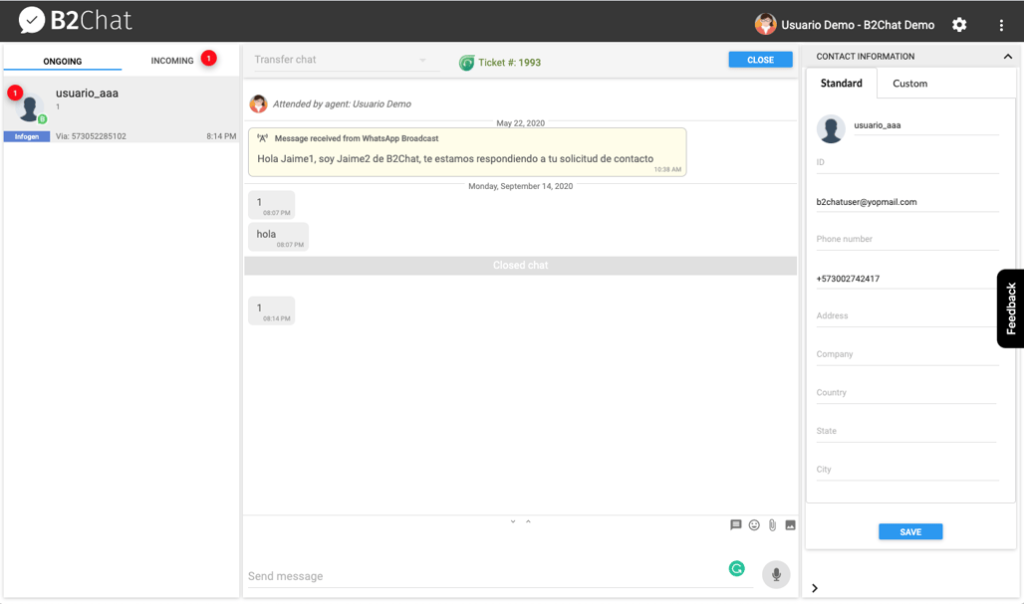Open the three-dot overflow menu
The height and width of the screenshot is (604, 1024).
point(1002,24)
